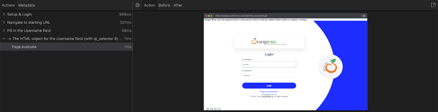
Task: Click the Username input containing testuser
Action: coord(269,64)
